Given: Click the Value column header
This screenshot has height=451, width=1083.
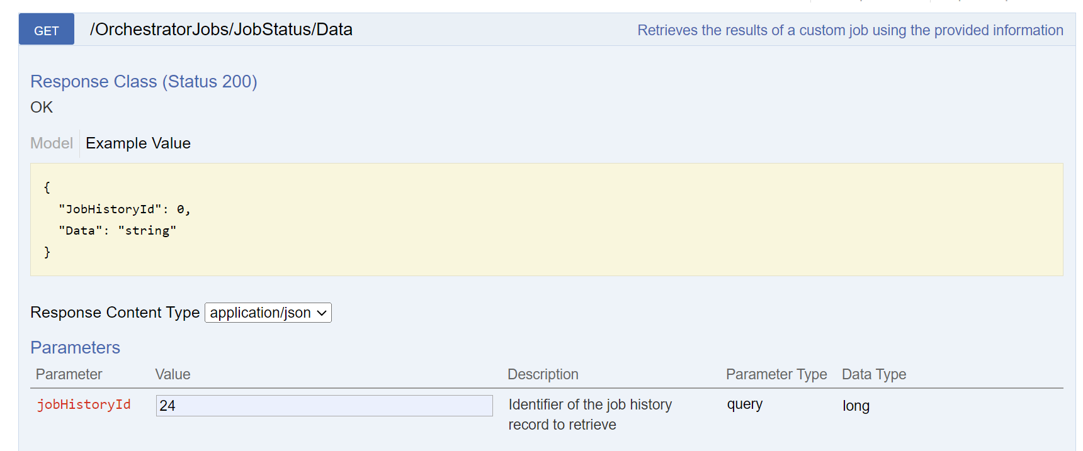Looking at the screenshot, I should coord(173,374).
